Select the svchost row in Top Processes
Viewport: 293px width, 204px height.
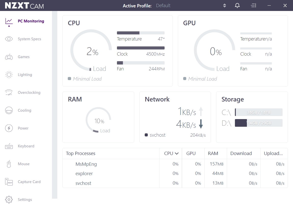click(175, 183)
